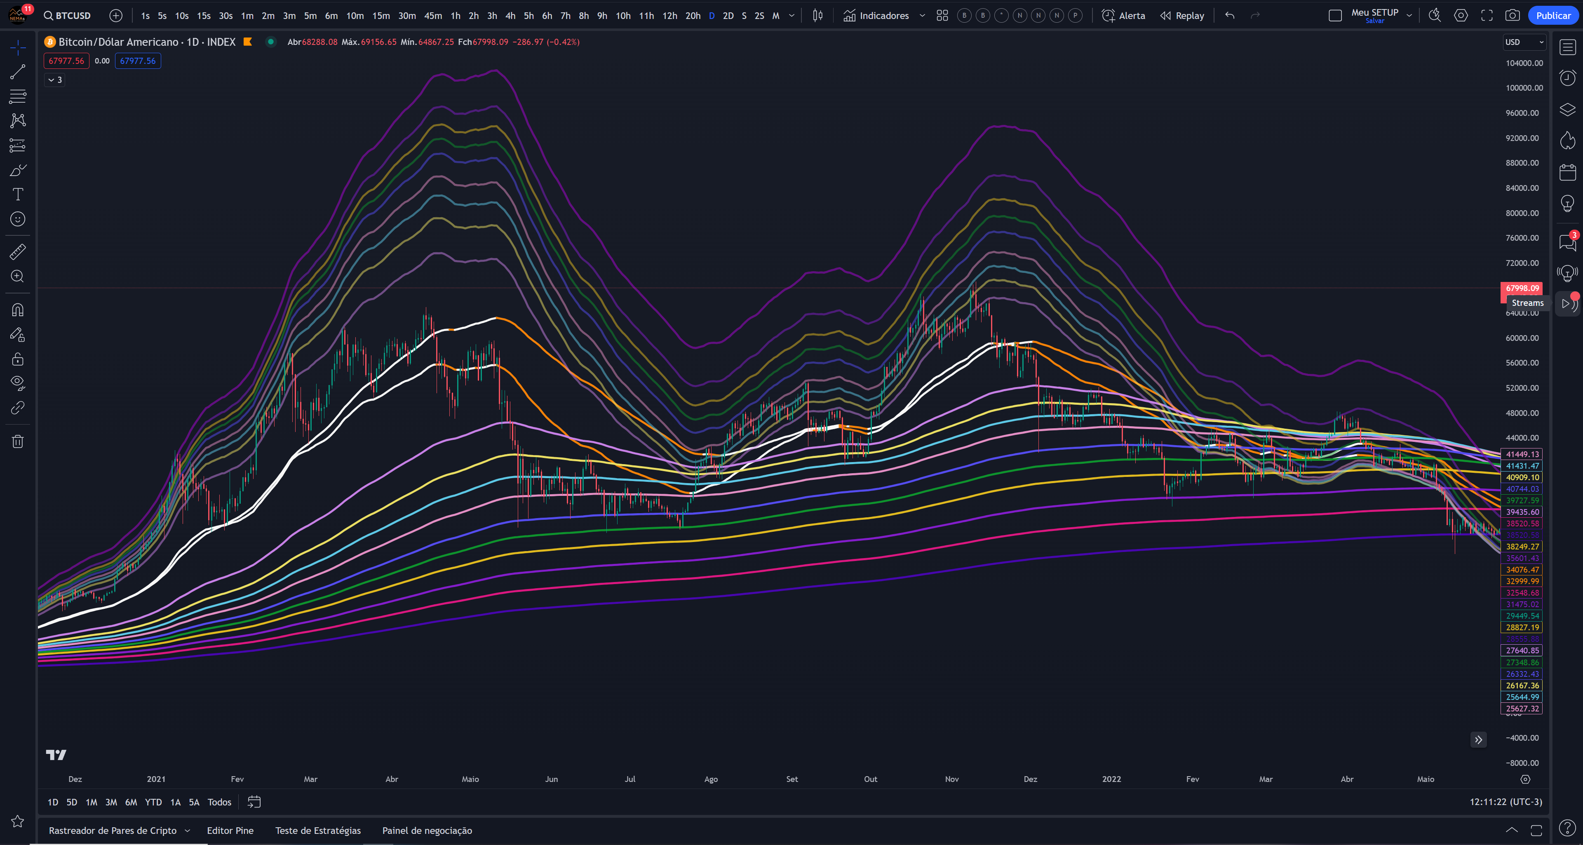The height and width of the screenshot is (845, 1583).
Task: Select the trend line drawing tool
Action: [17, 72]
